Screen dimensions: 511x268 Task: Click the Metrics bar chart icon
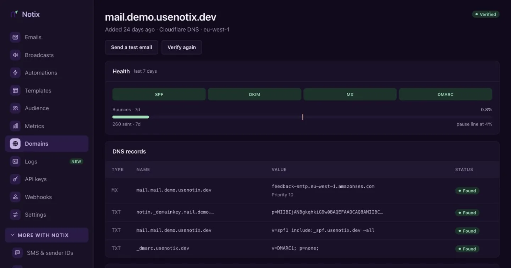15,126
